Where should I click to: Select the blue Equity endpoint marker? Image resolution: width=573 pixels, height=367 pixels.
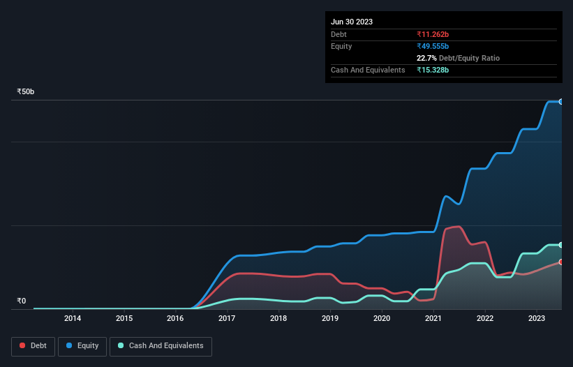point(561,102)
